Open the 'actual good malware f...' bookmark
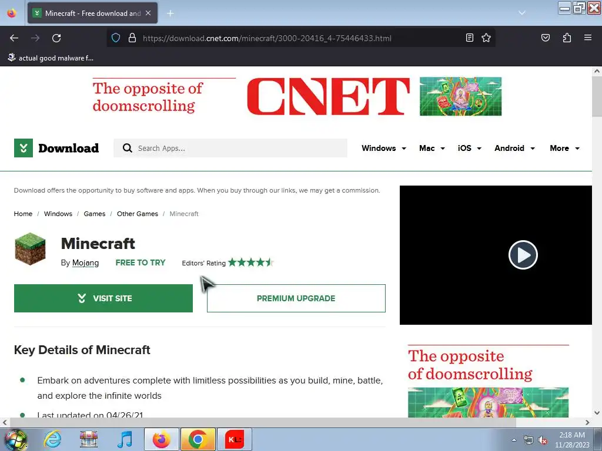 [x=51, y=58]
